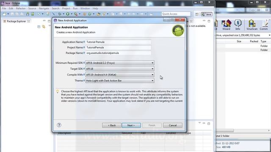271x152 pixels.
Task: Switch to the Java perspective button
Action: (207, 14)
